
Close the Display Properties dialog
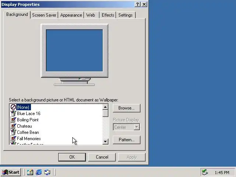(x=144, y=4)
